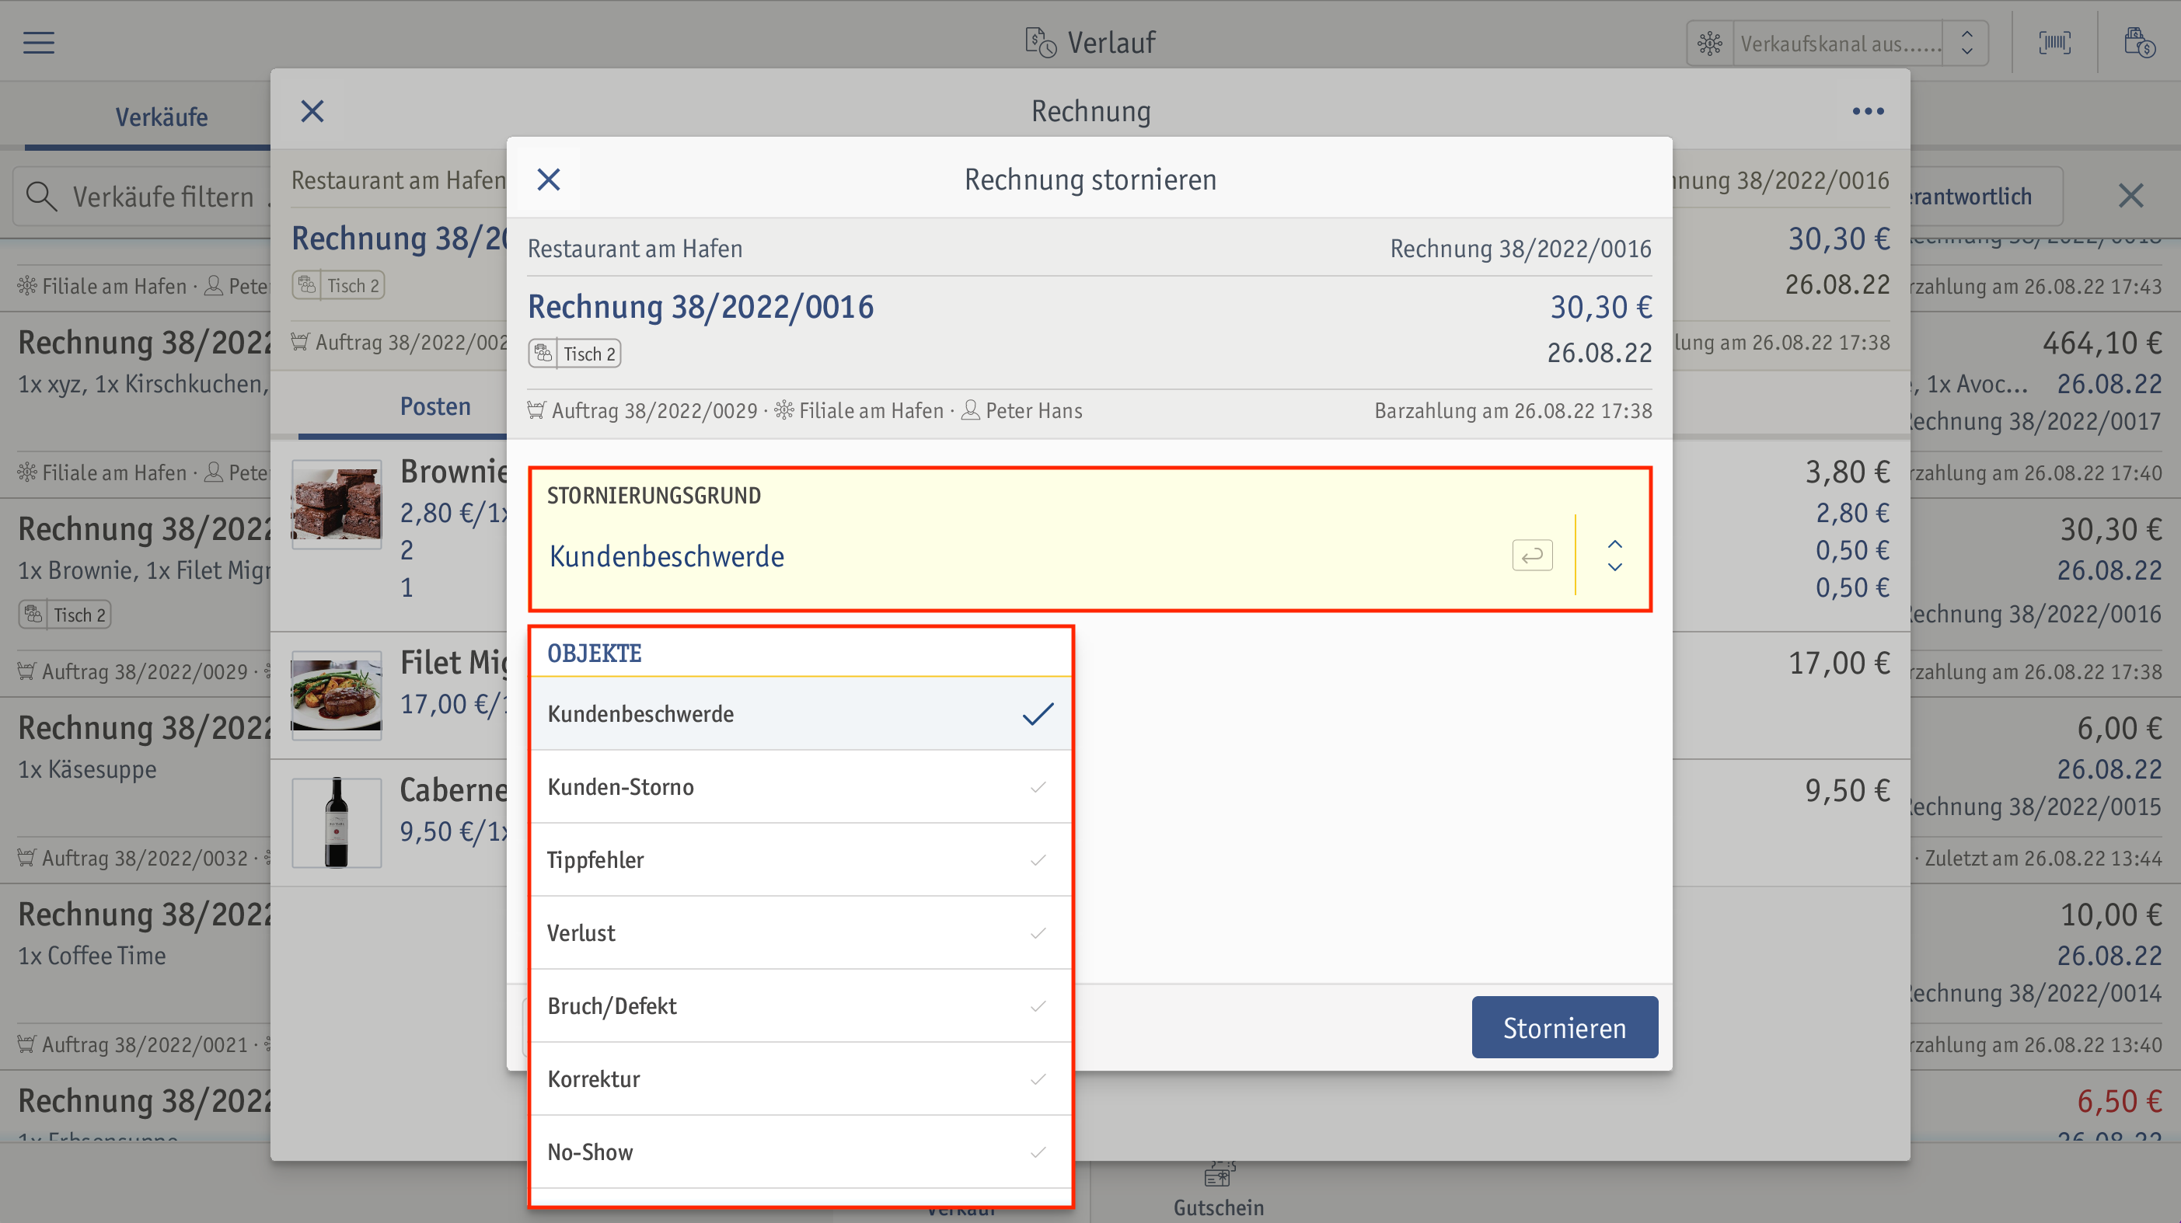The height and width of the screenshot is (1223, 2181).
Task: Click cart icon next to Auftrag 38/2022/0032
Action: click(26, 857)
